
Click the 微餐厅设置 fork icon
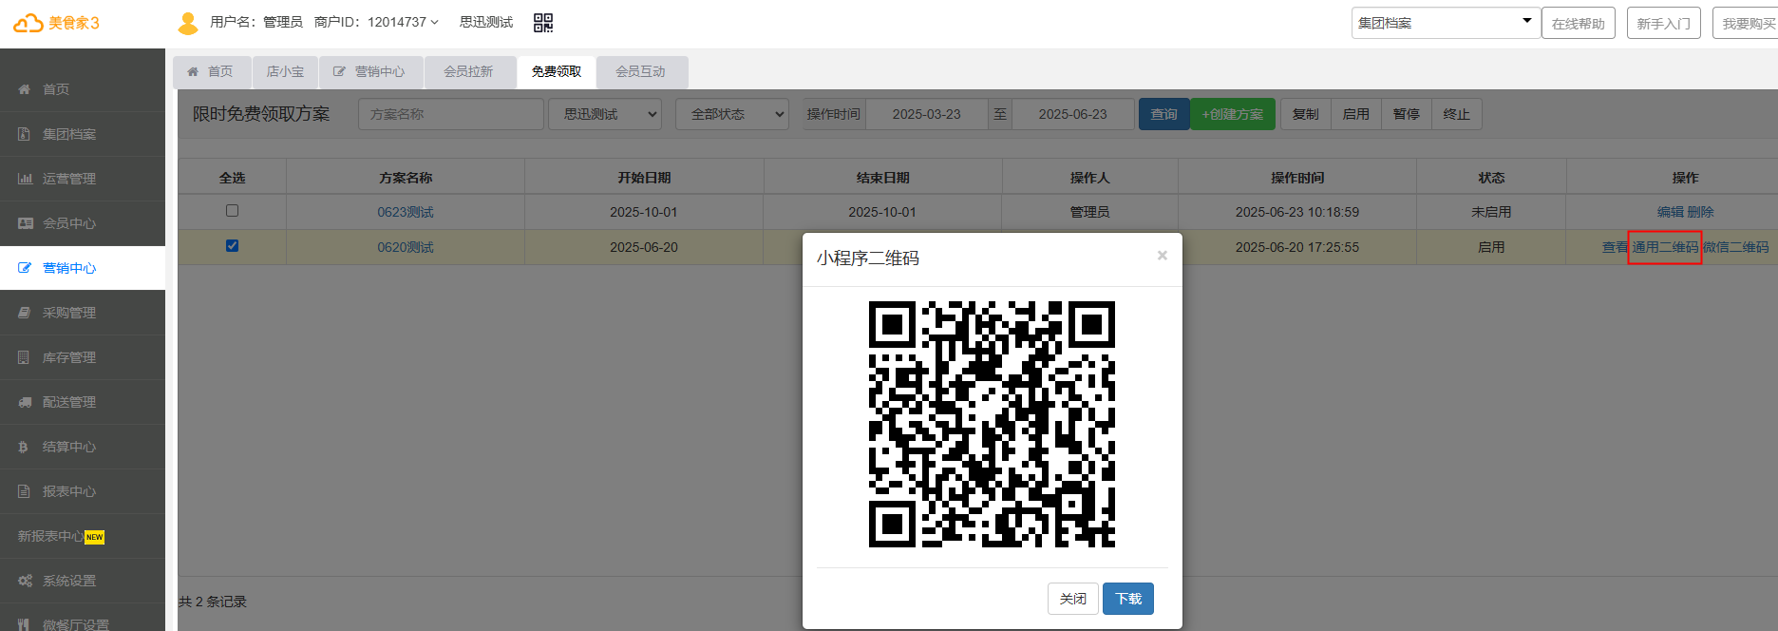tap(25, 624)
